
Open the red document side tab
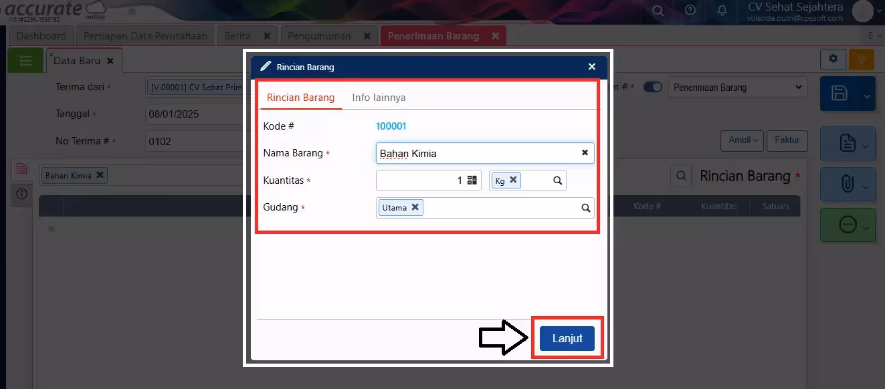click(21, 169)
